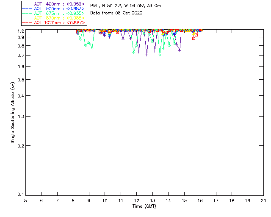
Task: Click the lowest green diamond marker near 13.5
Action: point(160,55)
